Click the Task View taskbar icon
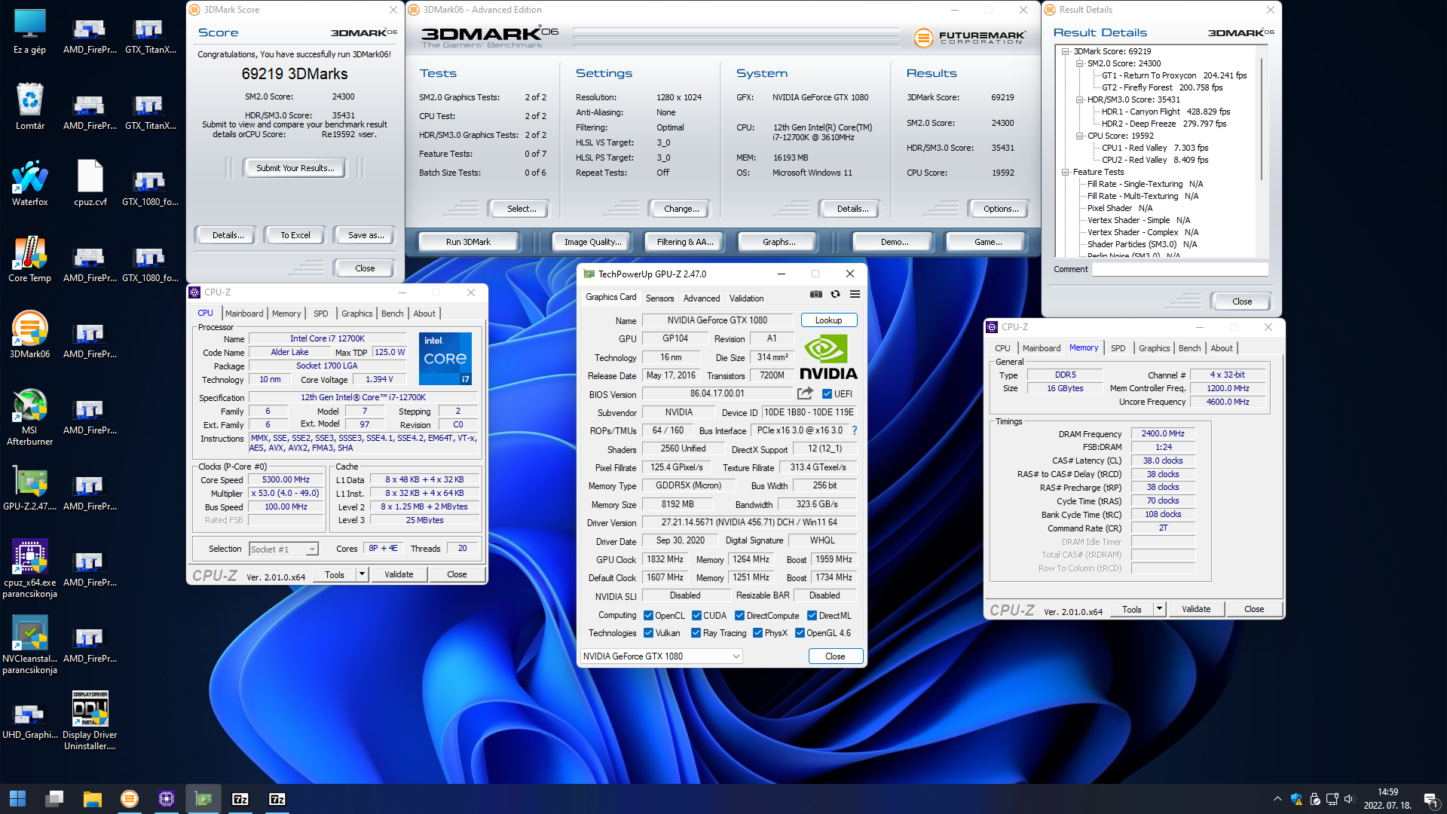The width and height of the screenshot is (1447, 814). pyautogui.click(x=54, y=798)
